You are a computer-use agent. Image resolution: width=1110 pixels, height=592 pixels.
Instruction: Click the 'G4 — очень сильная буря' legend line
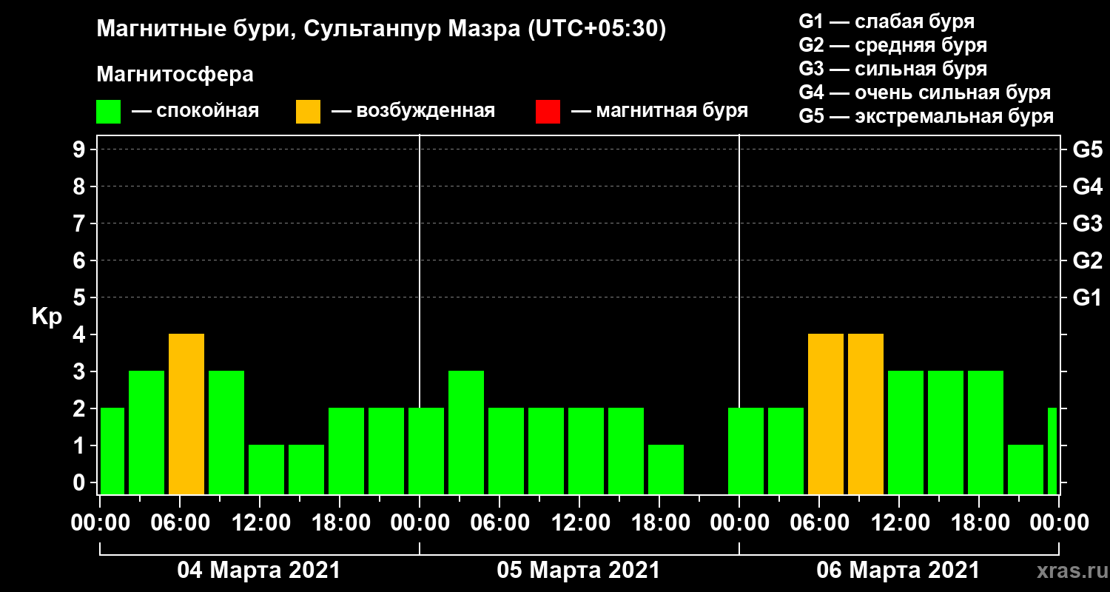pos(925,93)
